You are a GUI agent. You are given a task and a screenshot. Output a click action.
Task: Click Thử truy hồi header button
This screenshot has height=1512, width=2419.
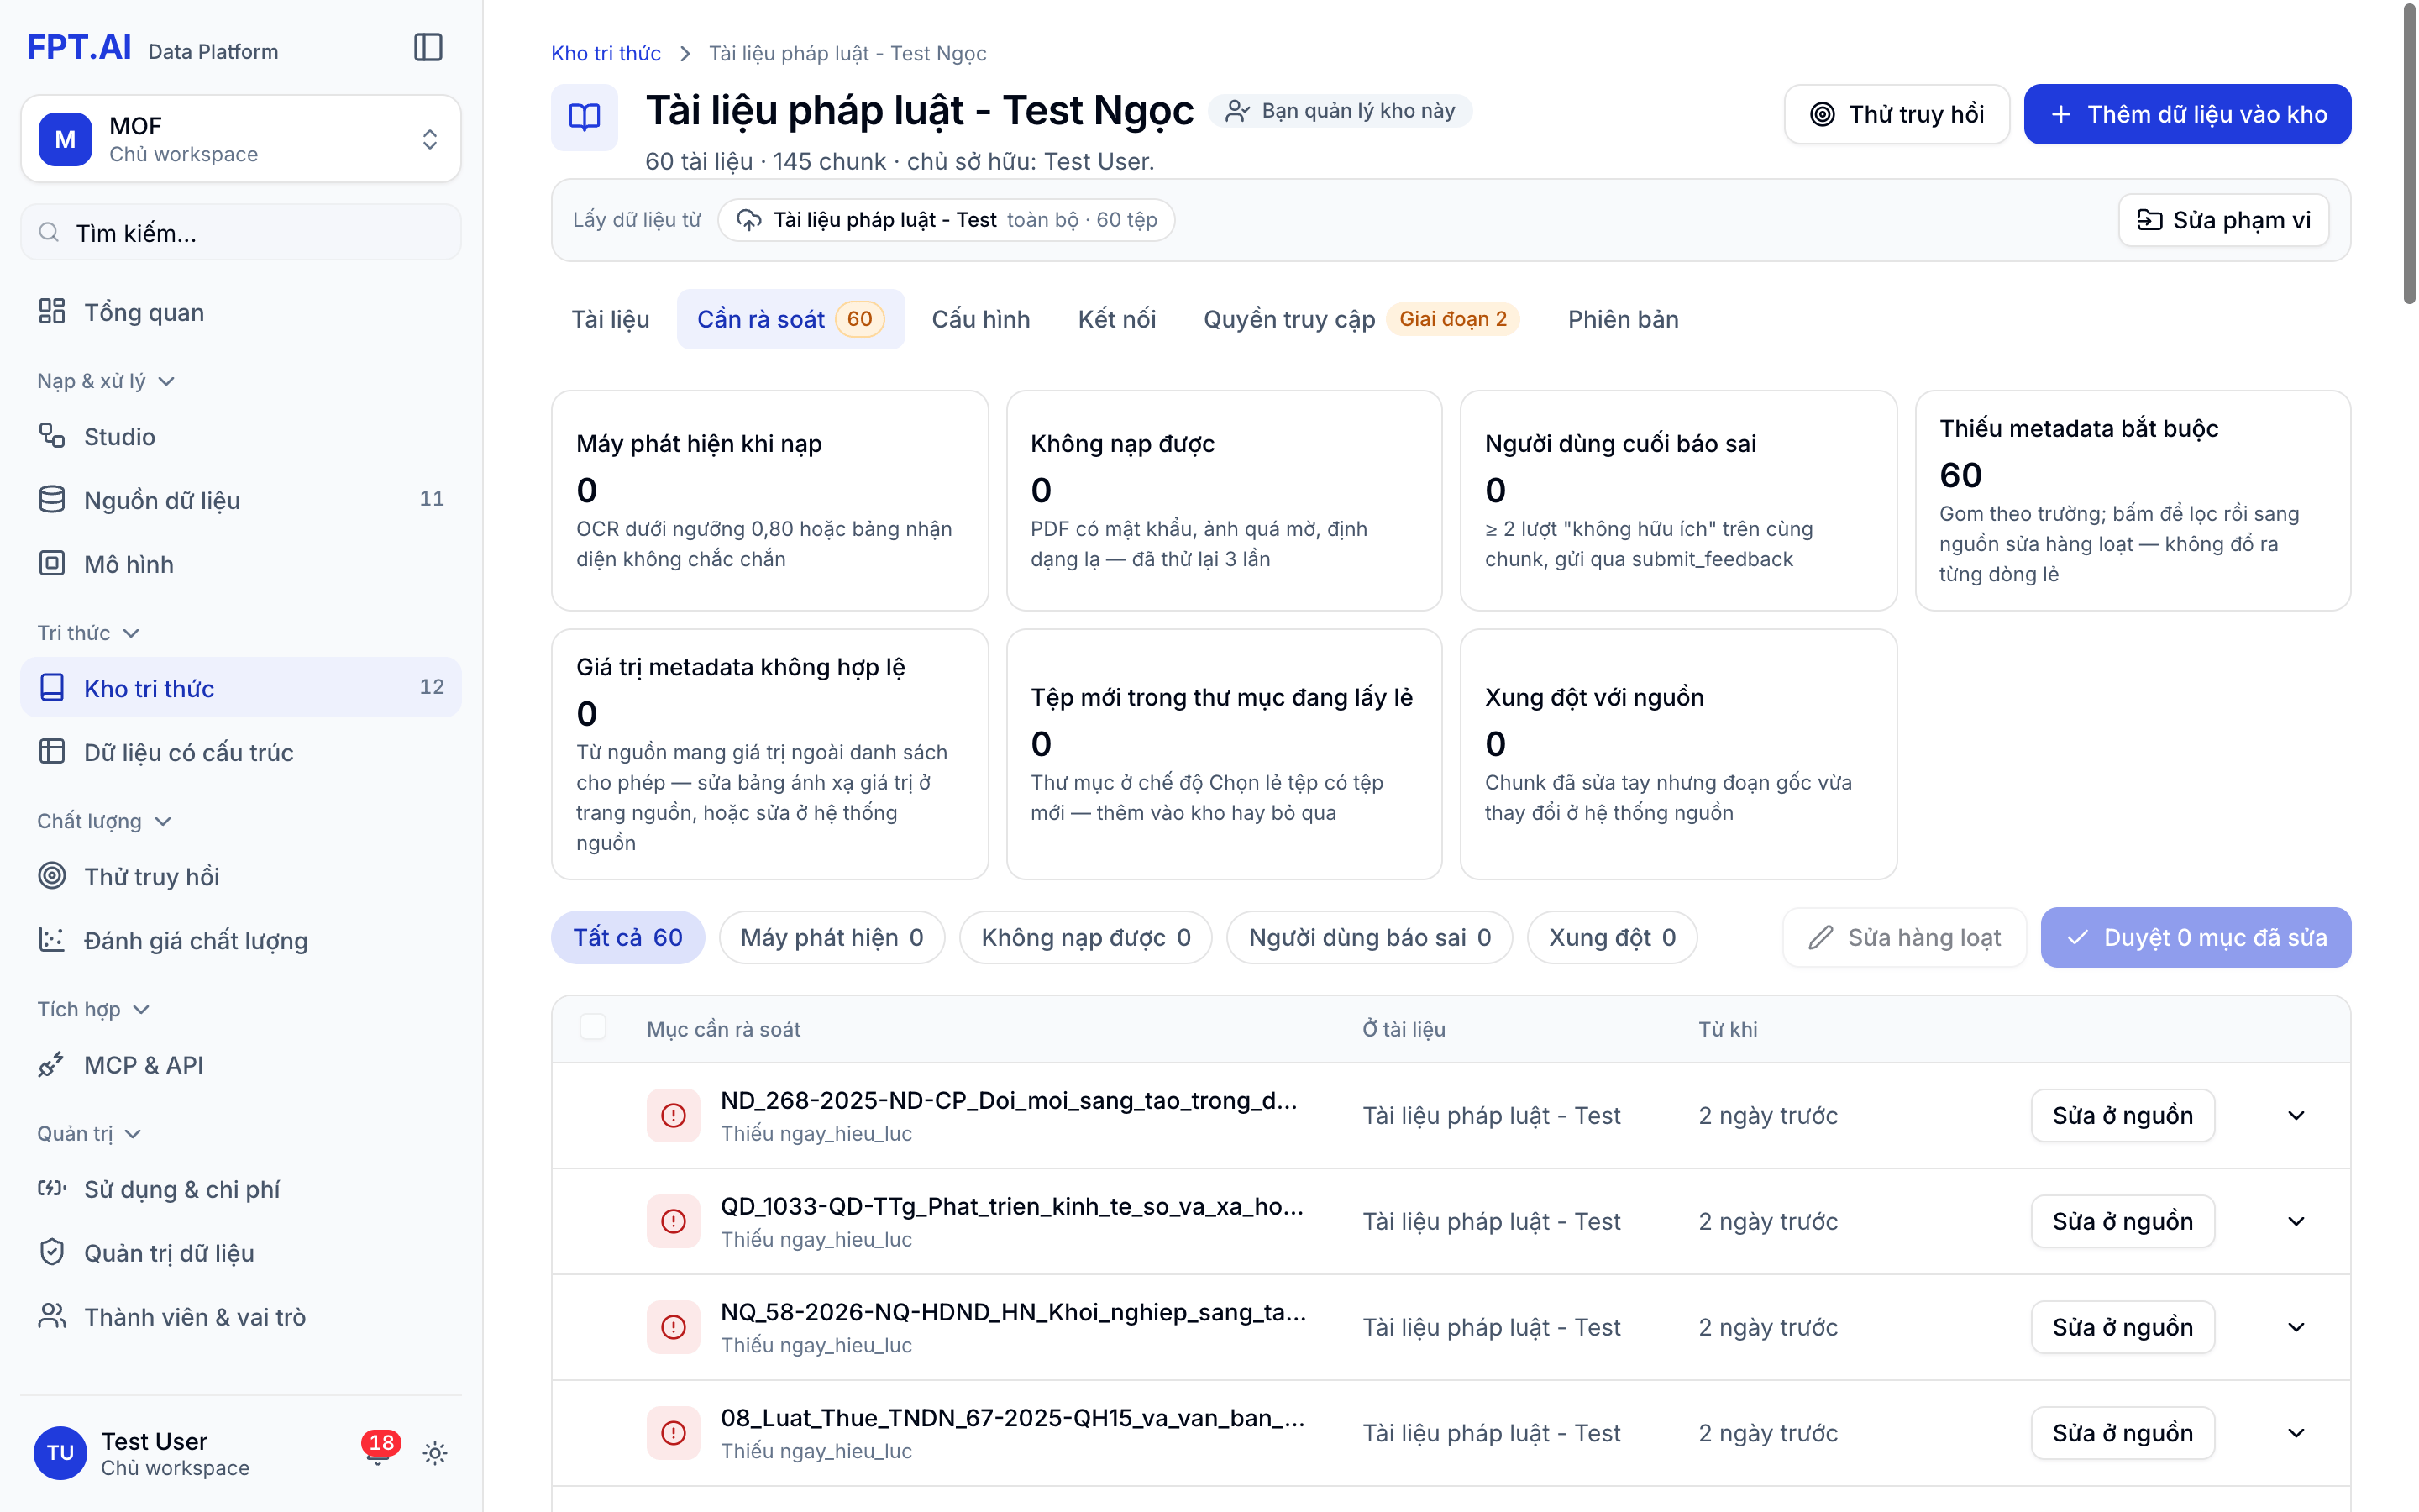pyautogui.click(x=1897, y=114)
